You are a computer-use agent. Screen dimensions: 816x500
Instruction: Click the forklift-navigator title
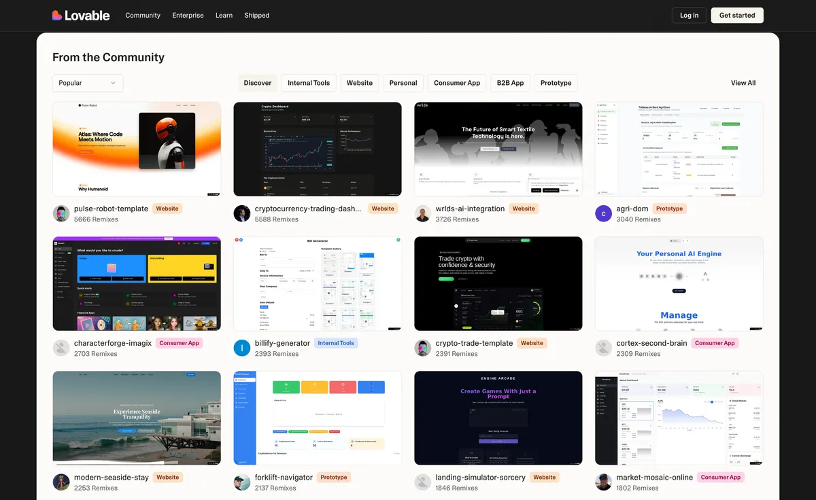(x=284, y=478)
